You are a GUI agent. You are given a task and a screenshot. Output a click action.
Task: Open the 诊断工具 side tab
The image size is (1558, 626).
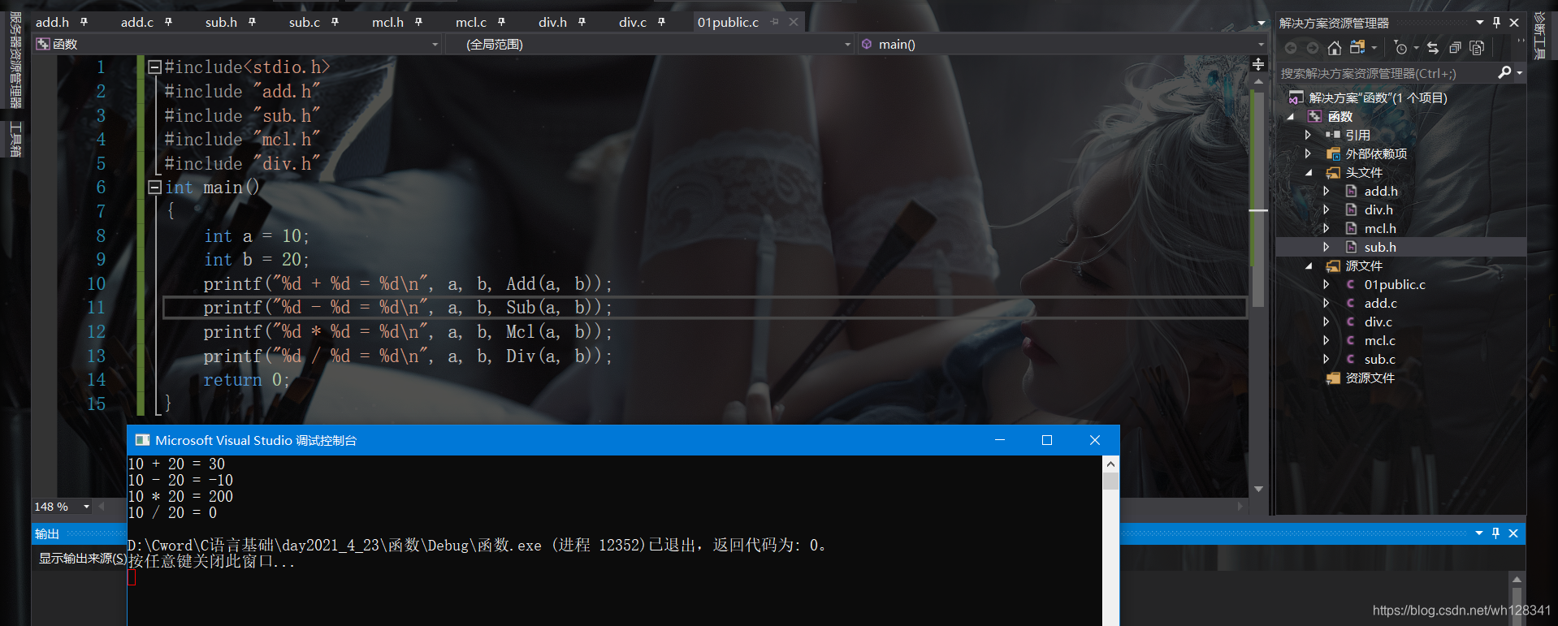point(1539,35)
